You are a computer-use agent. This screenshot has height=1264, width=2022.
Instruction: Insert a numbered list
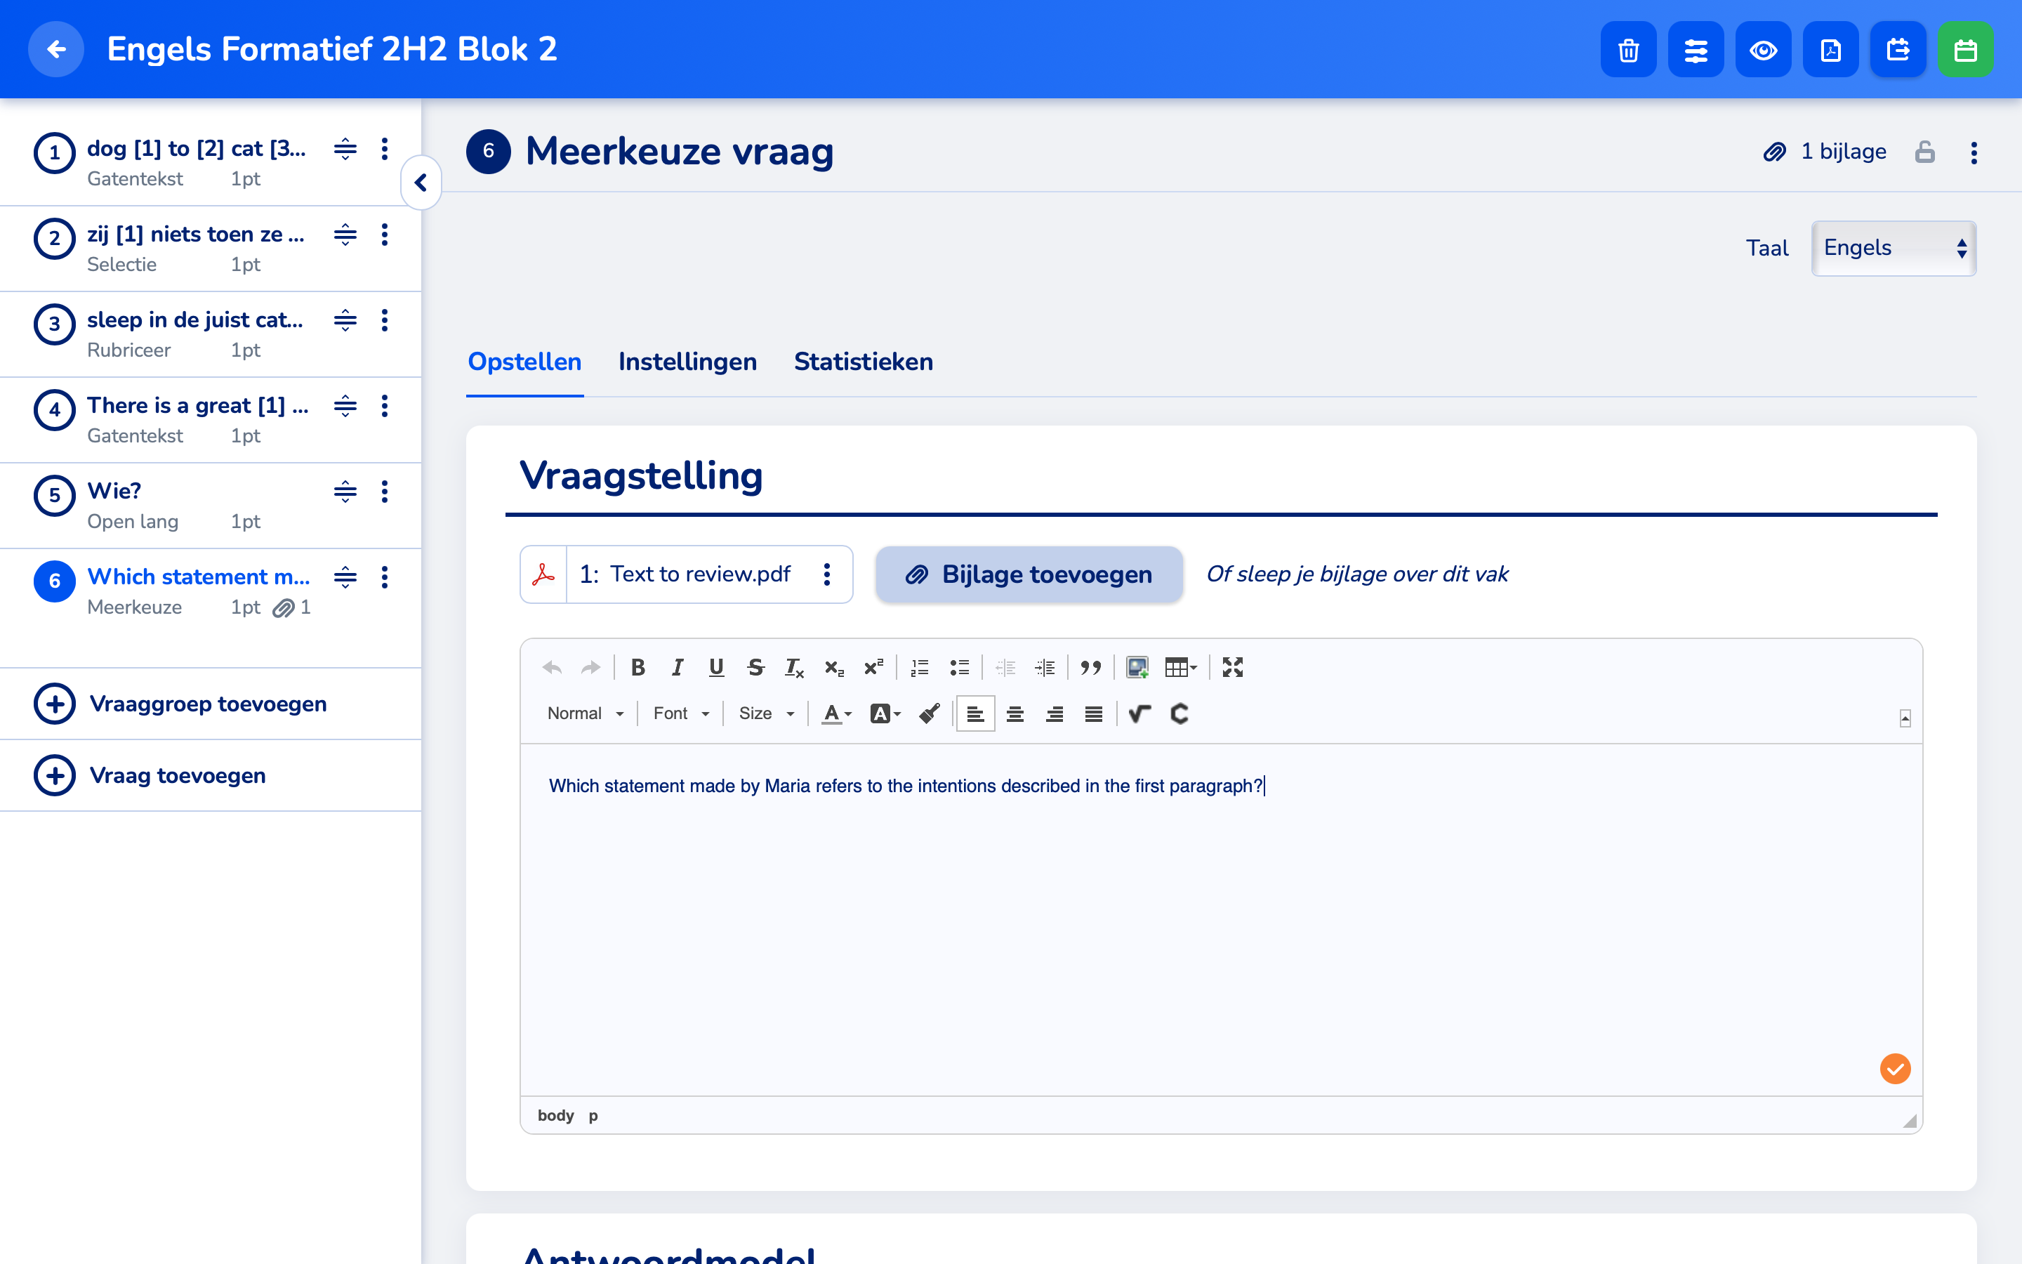(x=920, y=667)
